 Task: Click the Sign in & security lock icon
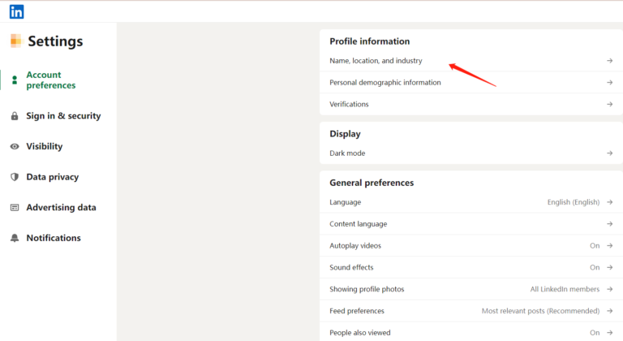point(15,116)
